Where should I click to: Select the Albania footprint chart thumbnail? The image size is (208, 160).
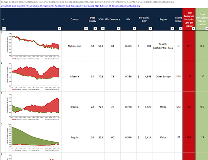coord(33,76)
